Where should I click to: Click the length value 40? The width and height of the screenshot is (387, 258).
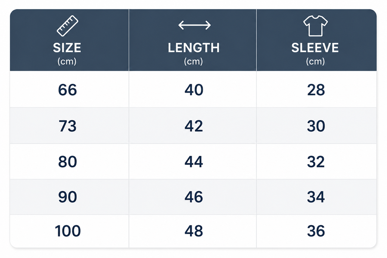[194, 90]
